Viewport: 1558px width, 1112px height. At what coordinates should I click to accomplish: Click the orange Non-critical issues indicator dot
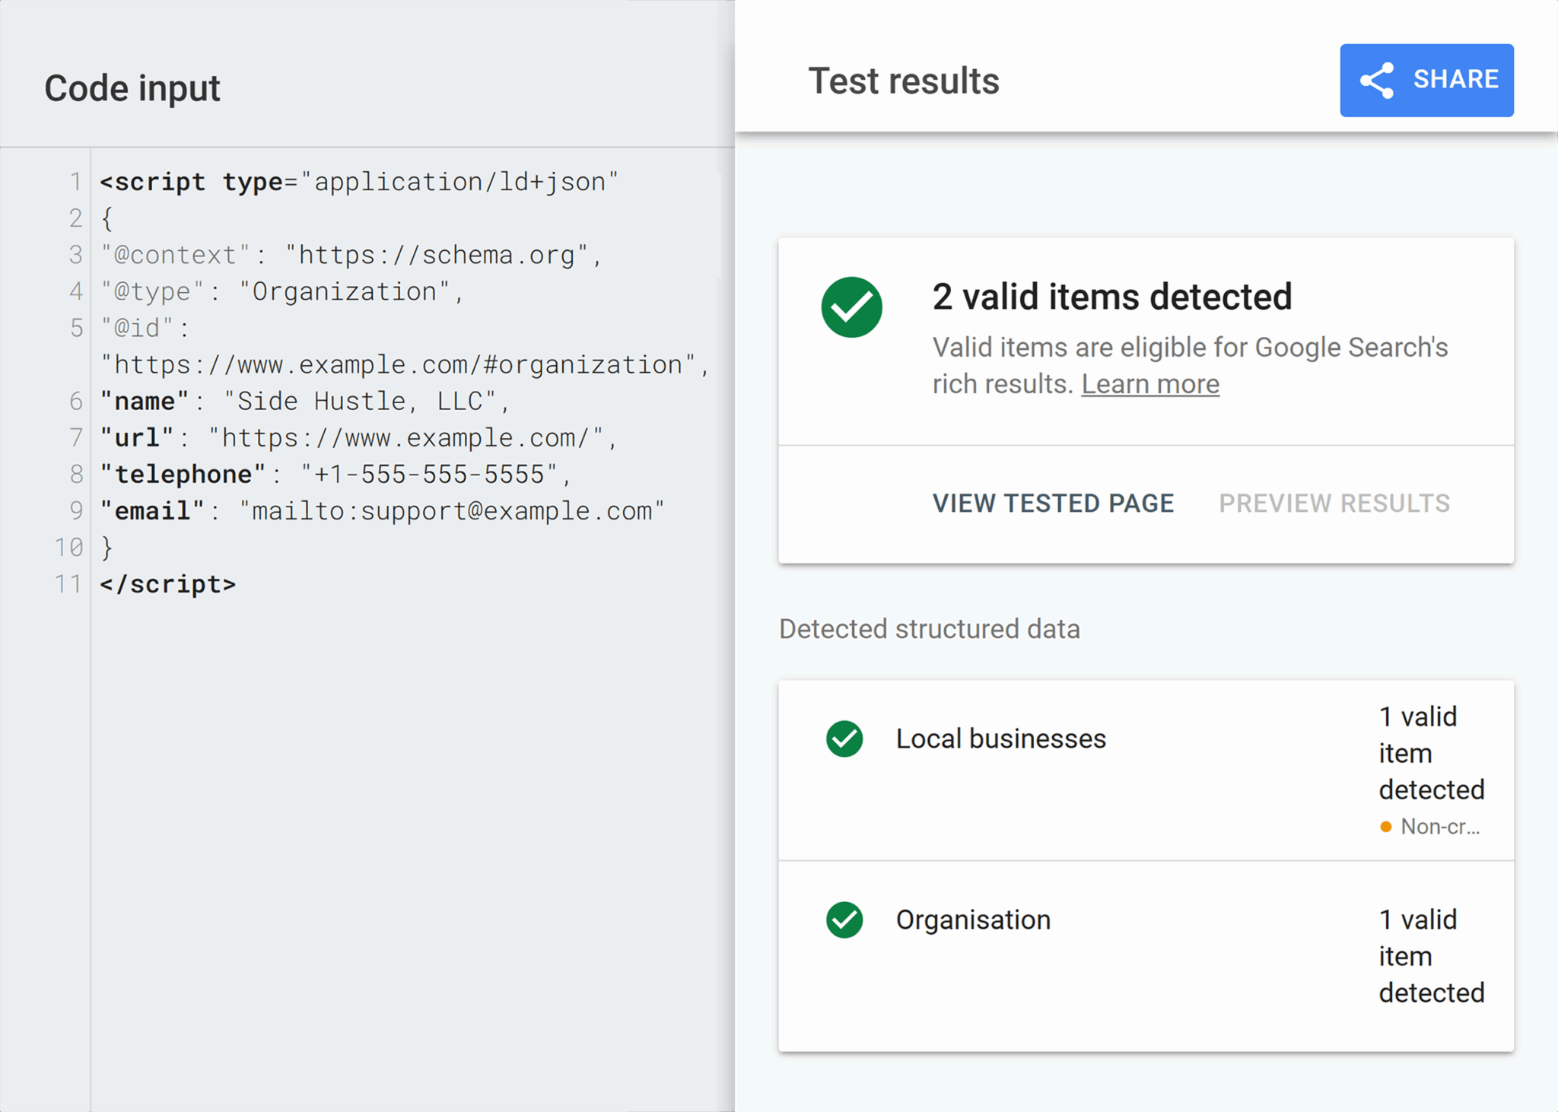point(1386,827)
